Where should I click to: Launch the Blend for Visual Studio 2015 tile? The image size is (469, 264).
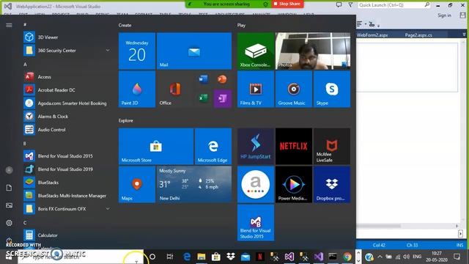coord(256,222)
